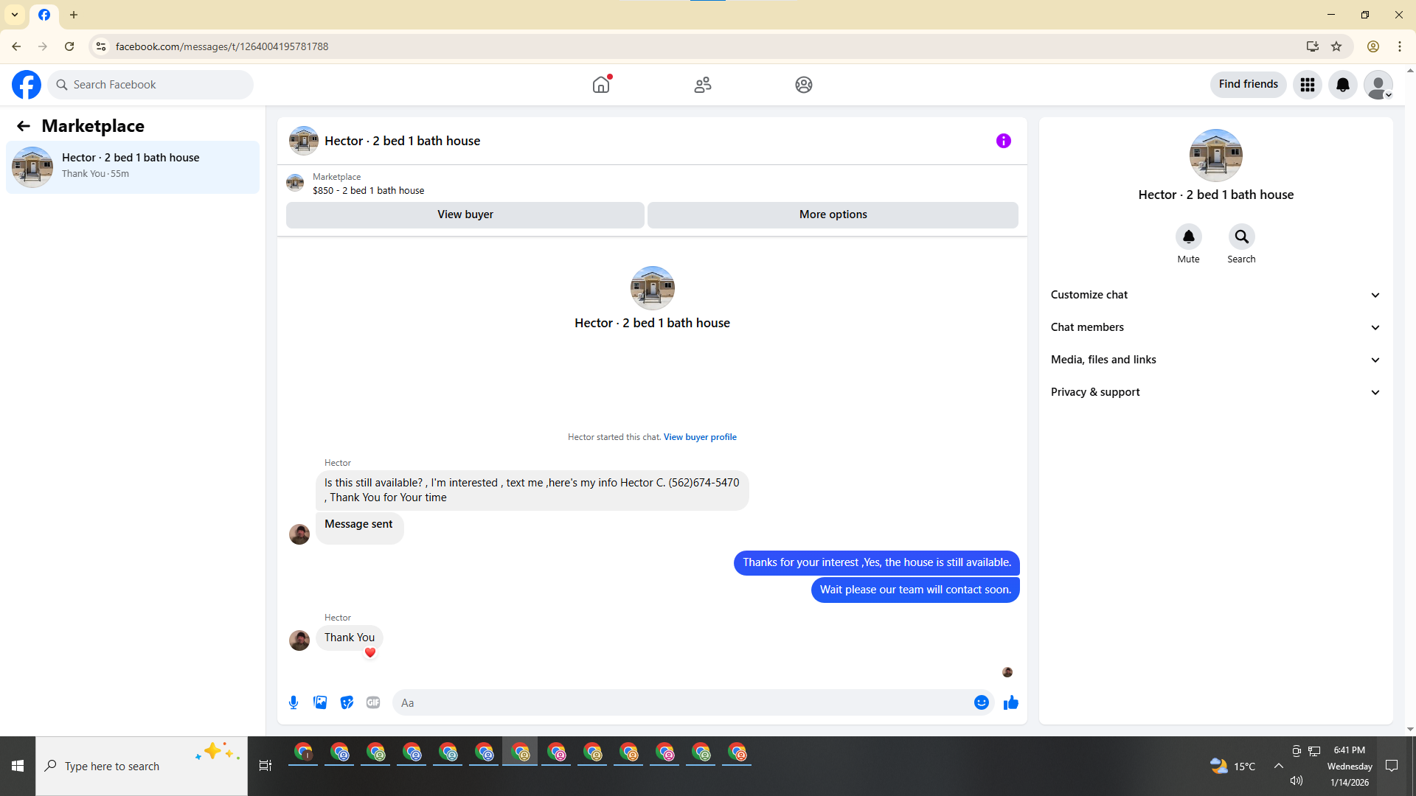Screen dimensions: 1416x796
Task: Expand Privacy & support section
Action: [x=1215, y=392]
